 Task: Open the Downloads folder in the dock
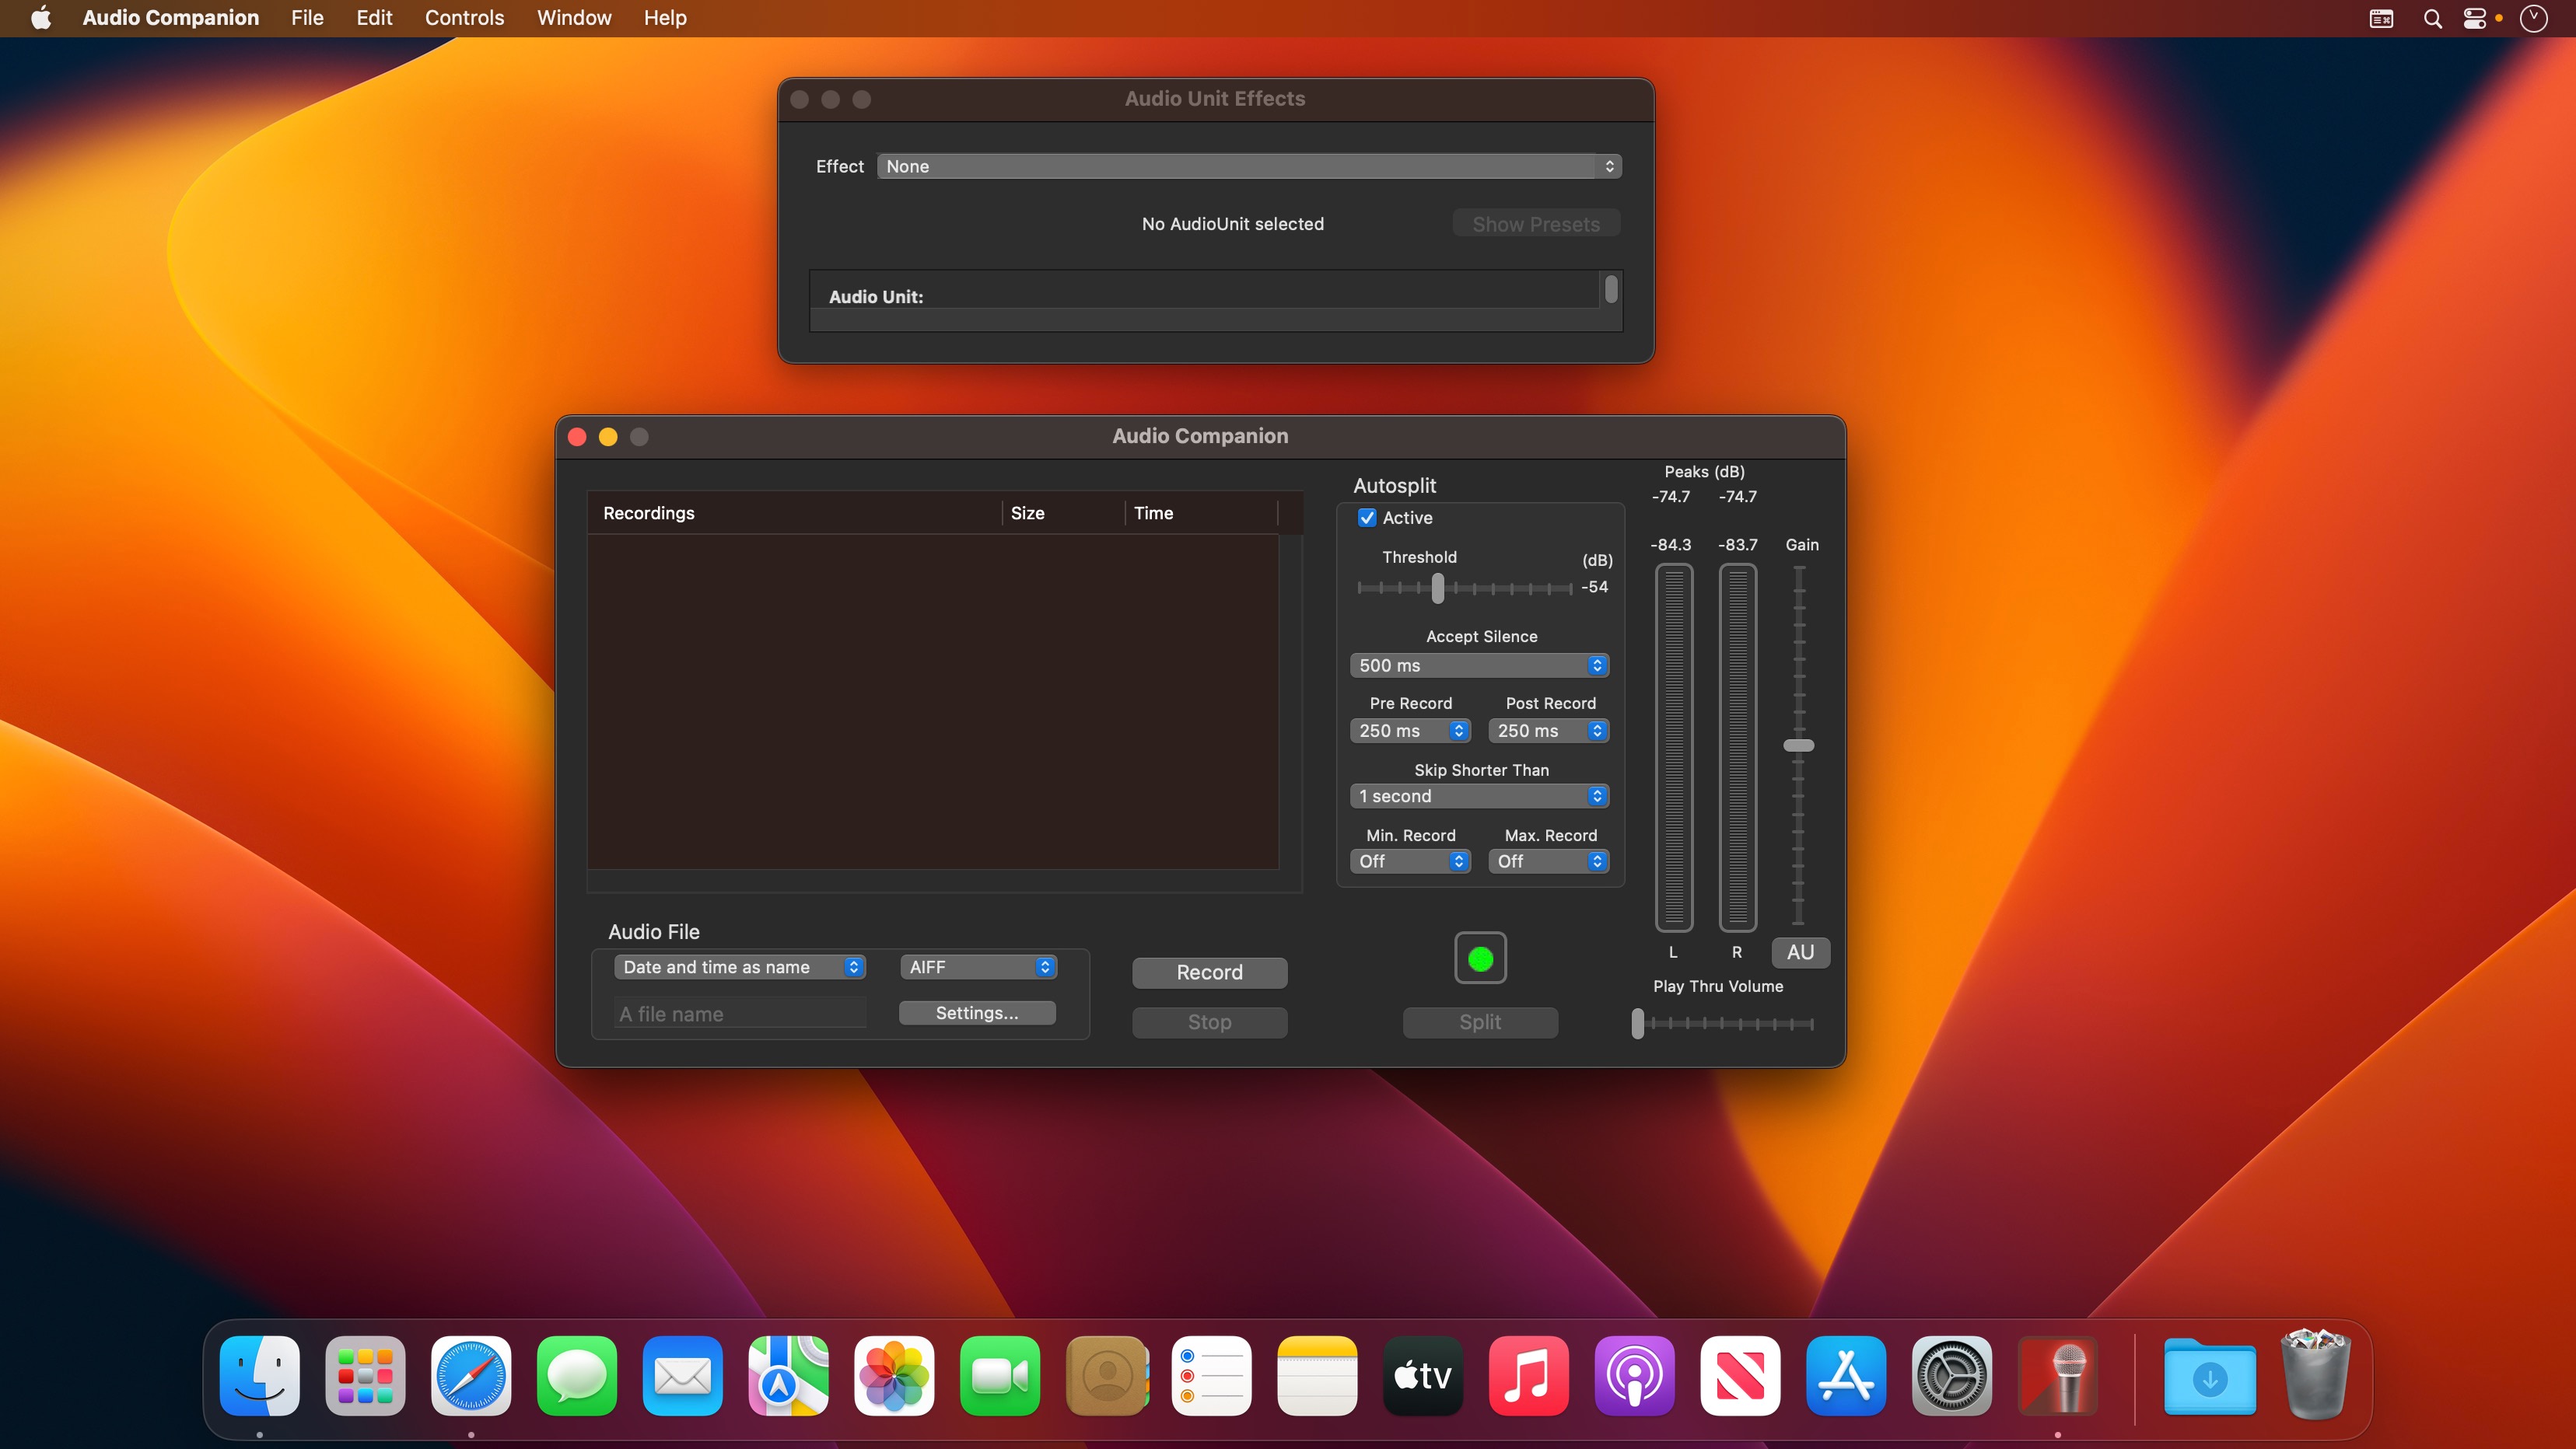(x=2210, y=1376)
